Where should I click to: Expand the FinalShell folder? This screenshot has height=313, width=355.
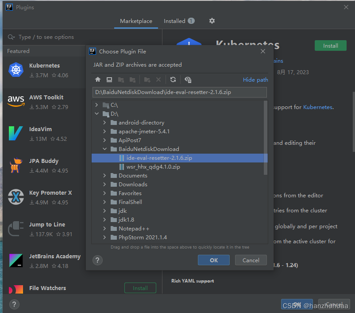[x=104, y=202]
